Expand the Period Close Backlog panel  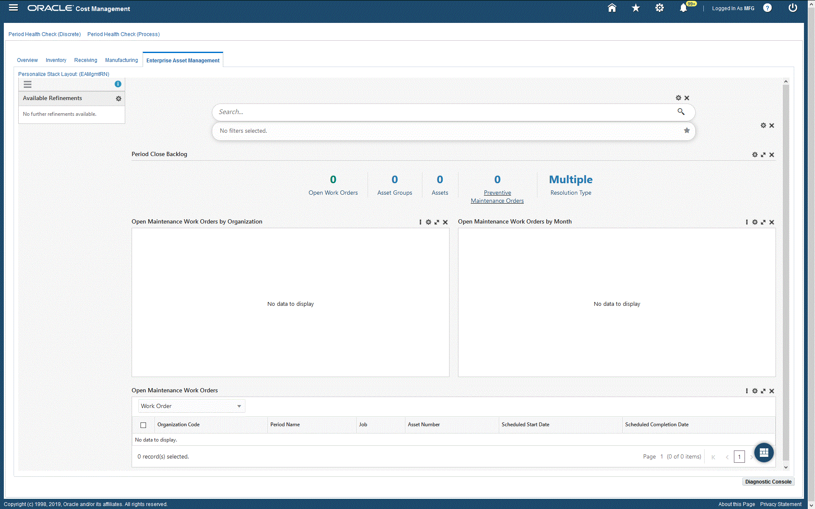click(x=763, y=155)
